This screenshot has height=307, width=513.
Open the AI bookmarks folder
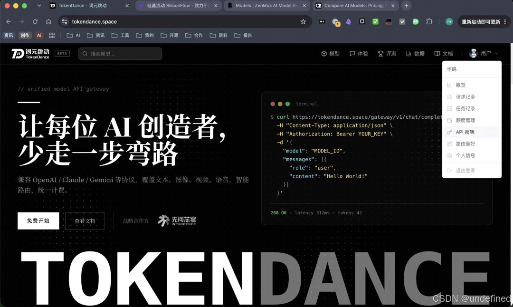pyautogui.click(x=73, y=35)
